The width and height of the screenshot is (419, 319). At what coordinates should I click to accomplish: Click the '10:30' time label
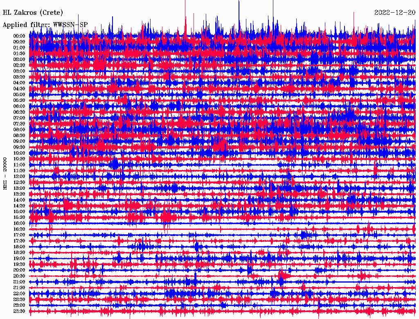coord(19,159)
